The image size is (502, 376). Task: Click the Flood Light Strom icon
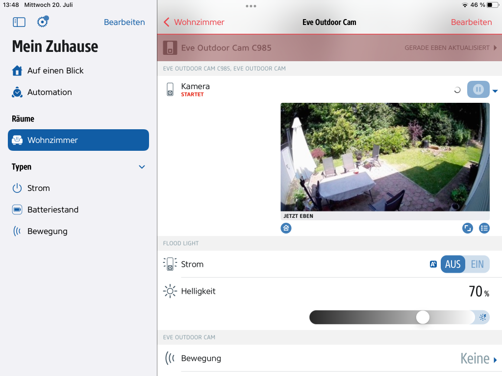coord(170,264)
